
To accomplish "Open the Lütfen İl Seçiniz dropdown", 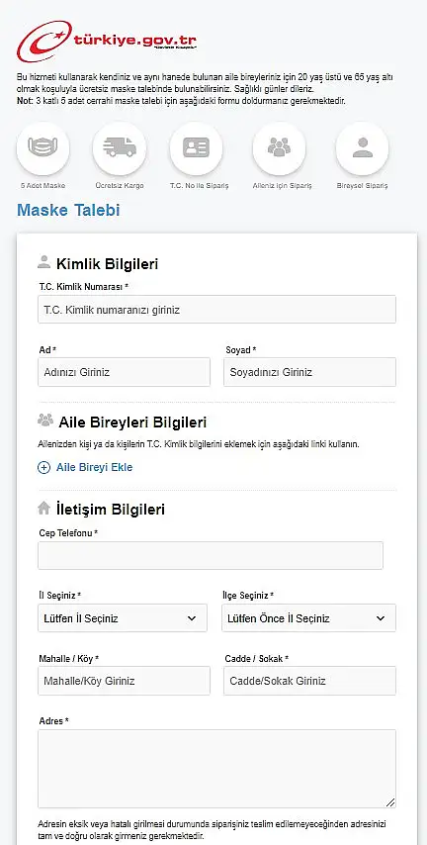I will [123, 618].
